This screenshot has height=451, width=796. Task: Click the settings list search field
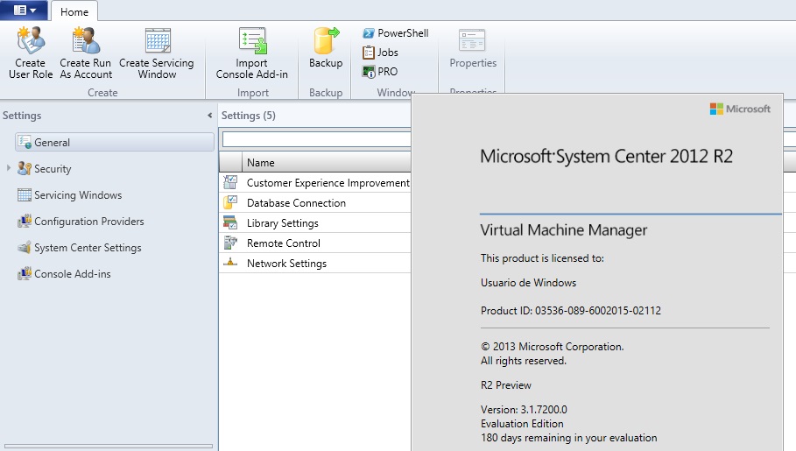click(x=316, y=139)
